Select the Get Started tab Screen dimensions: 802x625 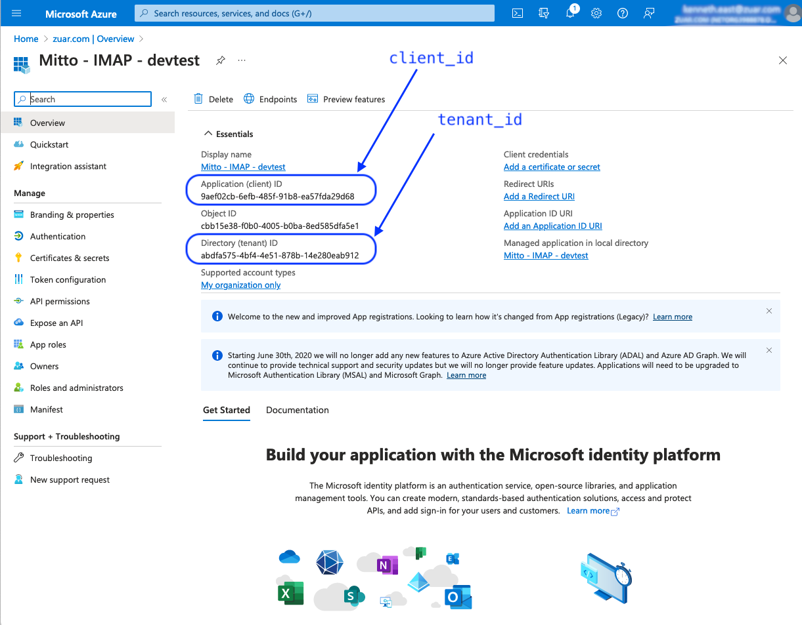pos(227,410)
